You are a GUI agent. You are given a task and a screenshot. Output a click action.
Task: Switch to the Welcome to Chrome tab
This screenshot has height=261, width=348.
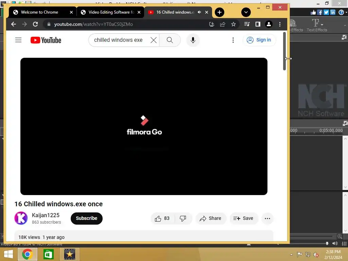click(39, 12)
